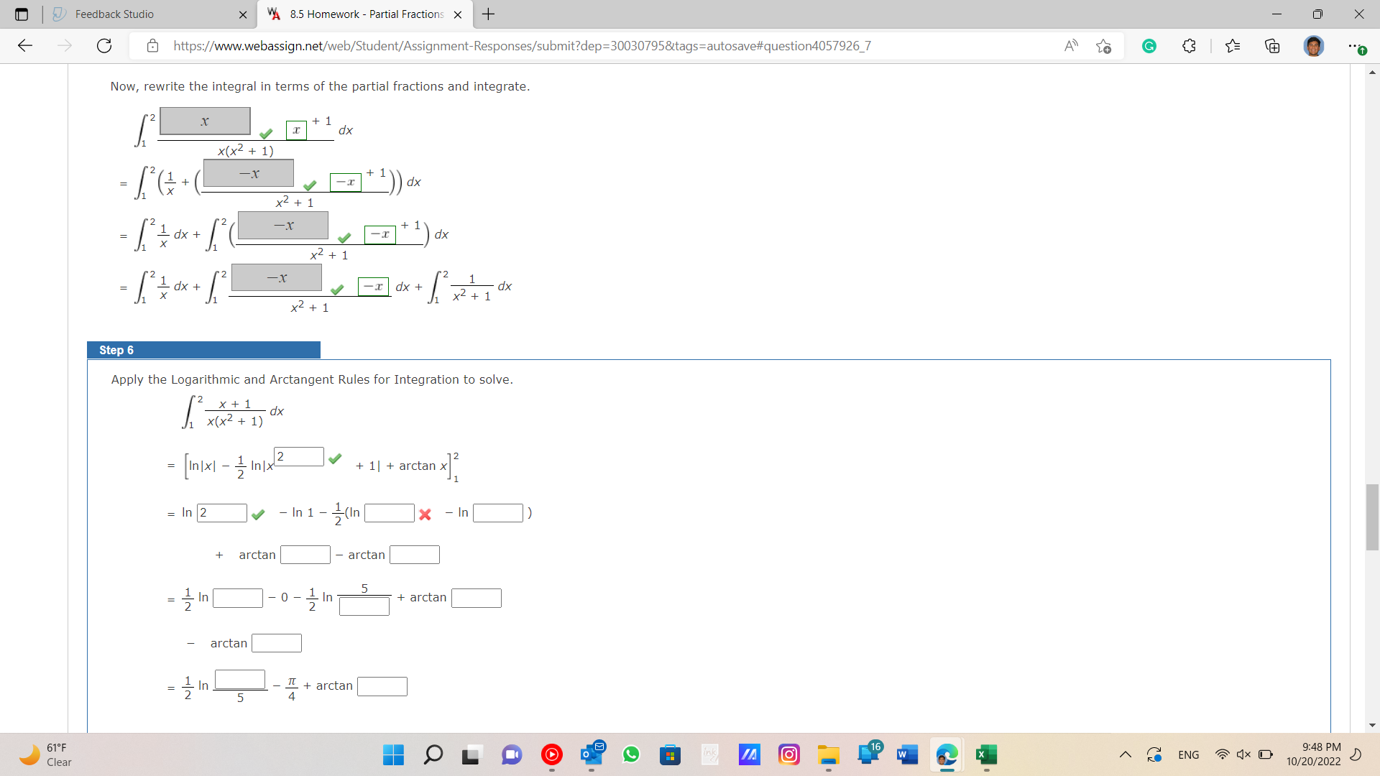Launch Instagram from the taskbar
The image size is (1380, 776).
coord(789,755)
